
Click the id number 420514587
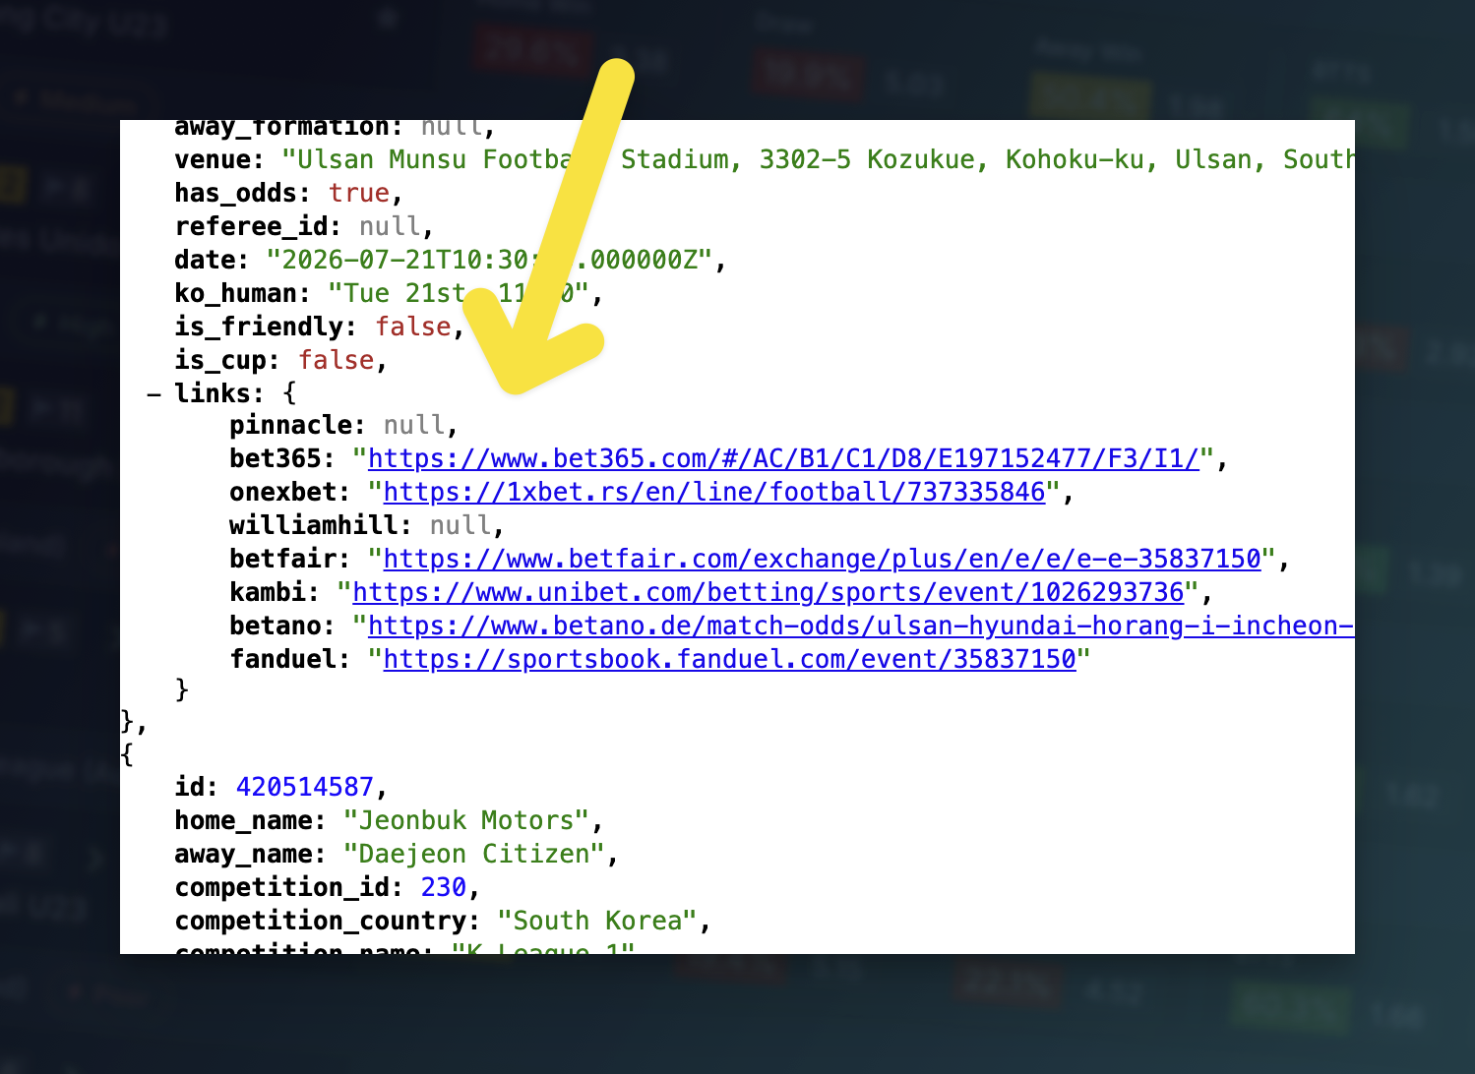[x=305, y=788]
